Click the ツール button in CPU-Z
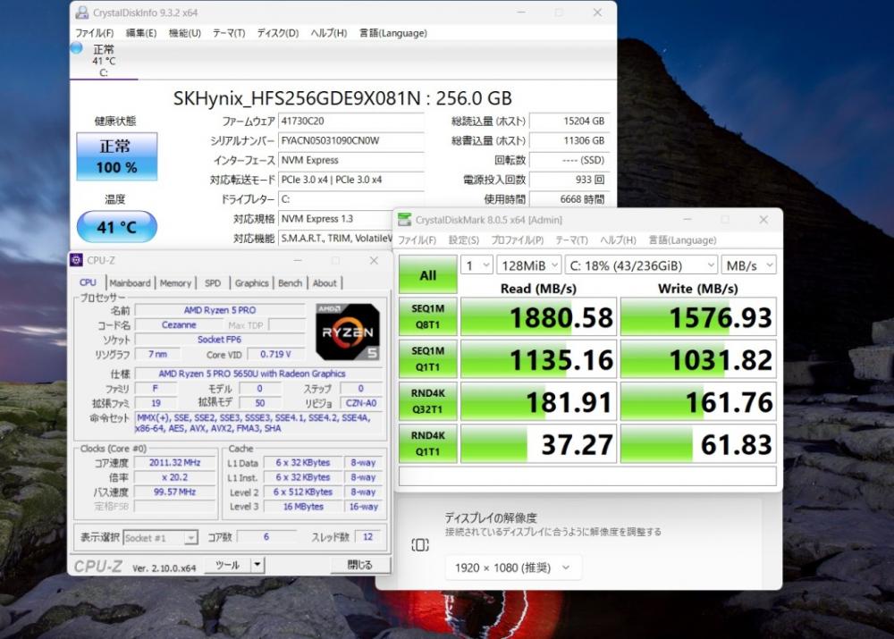 pyautogui.click(x=227, y=565)
